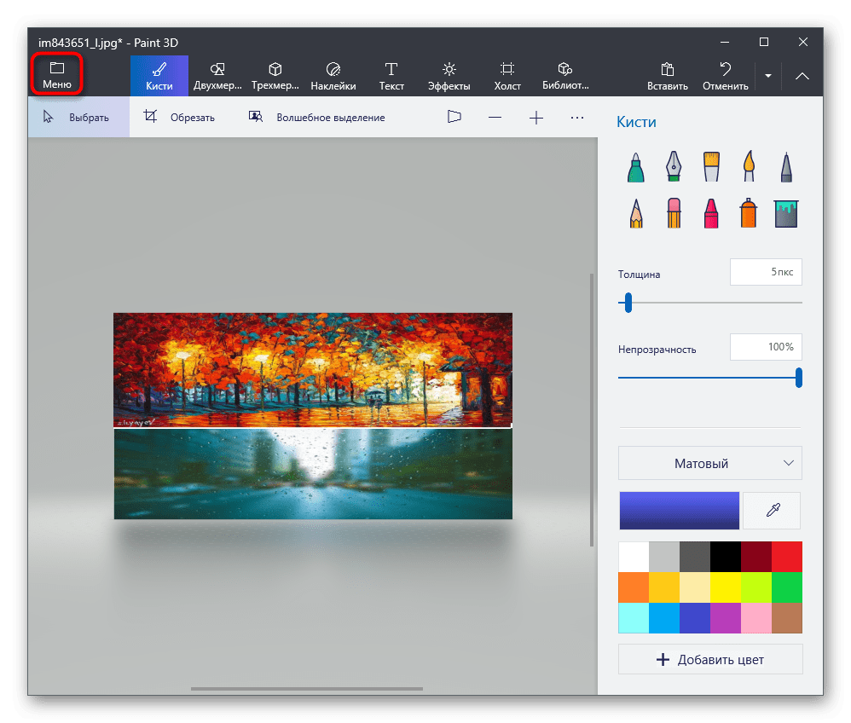Select the Calligraphy pen brush

(x=674, y=167)
